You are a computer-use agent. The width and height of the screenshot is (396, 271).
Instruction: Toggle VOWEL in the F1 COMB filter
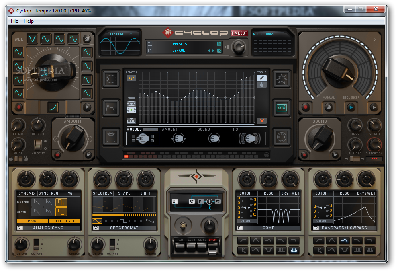[247, 221]
